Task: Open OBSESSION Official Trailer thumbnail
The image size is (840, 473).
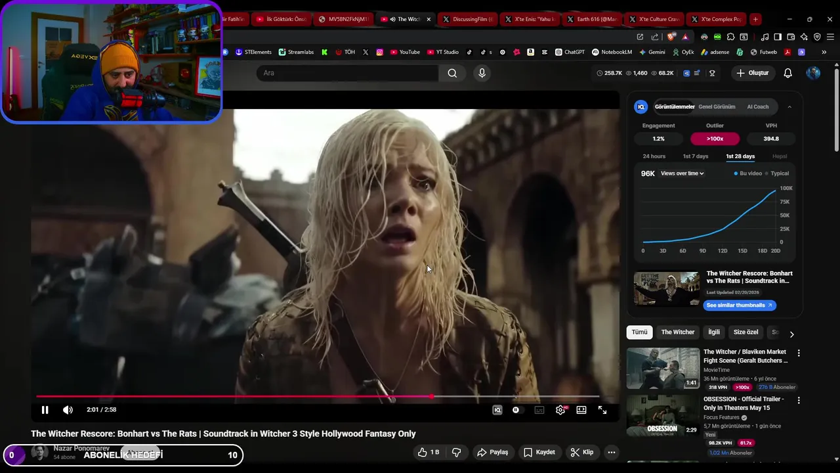Action: click(x=663, y=415)
